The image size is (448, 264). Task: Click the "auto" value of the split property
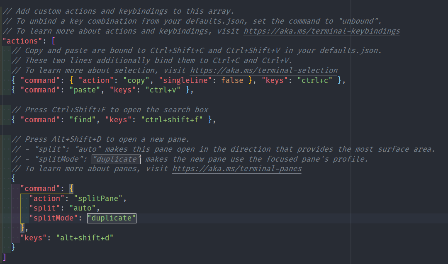pyautogui.click(x=83, y=208)
